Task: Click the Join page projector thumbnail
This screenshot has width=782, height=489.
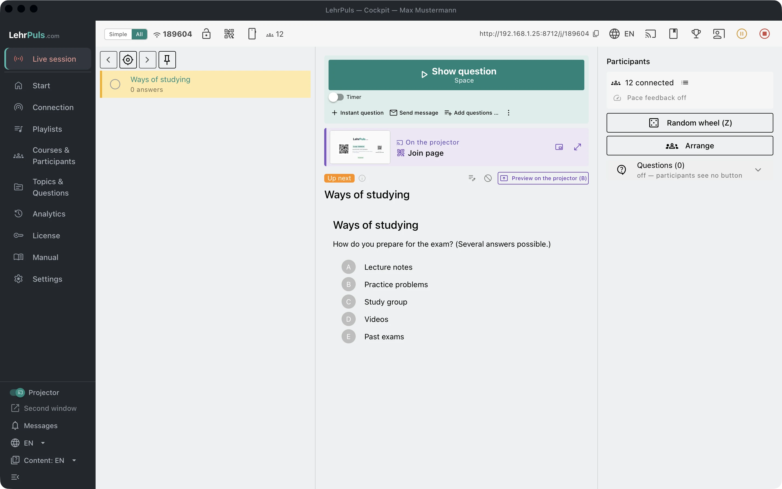Action: click(360, 147)
